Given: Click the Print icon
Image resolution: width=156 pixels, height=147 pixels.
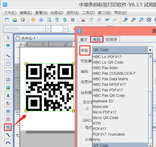Looking at the screenshot, I should coord(41,20).
